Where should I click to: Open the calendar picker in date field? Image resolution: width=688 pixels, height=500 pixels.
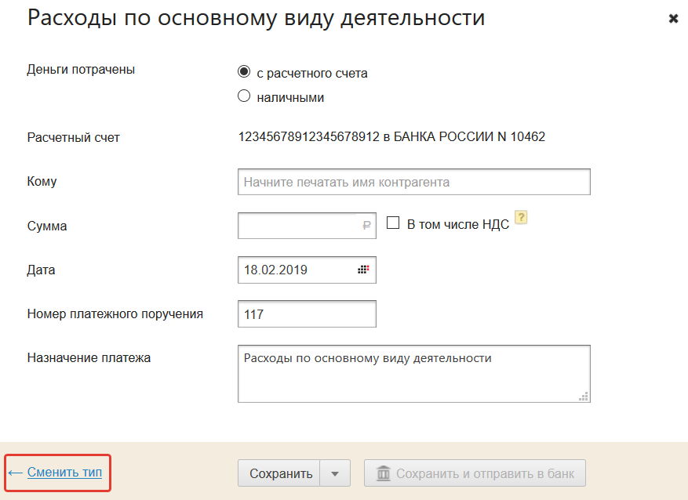coord(364,270)
